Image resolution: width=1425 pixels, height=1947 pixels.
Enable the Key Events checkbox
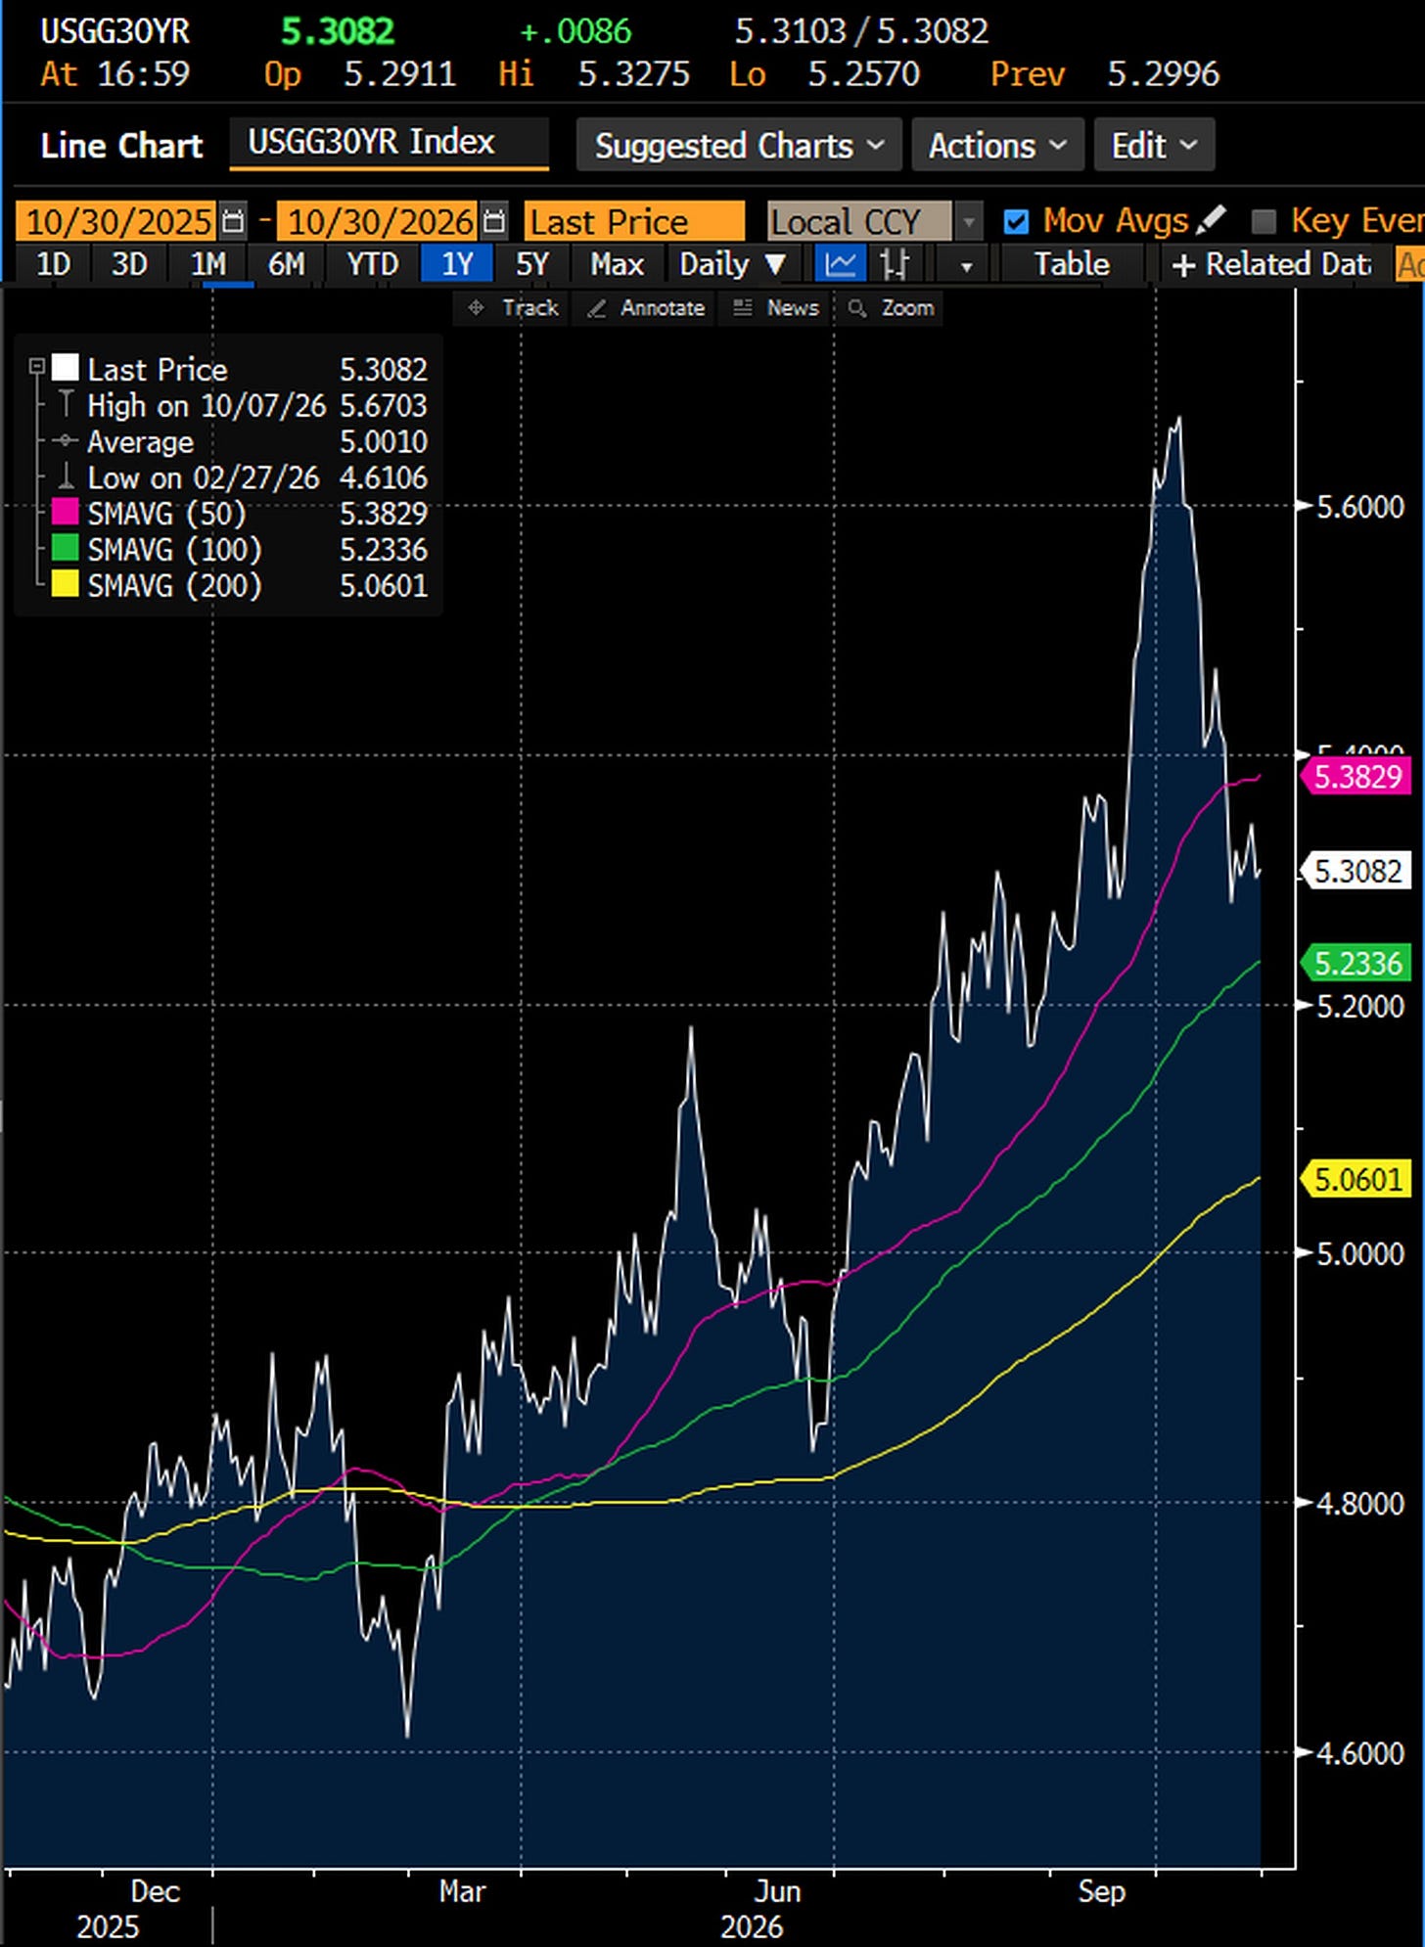[x=1264, y=222]
